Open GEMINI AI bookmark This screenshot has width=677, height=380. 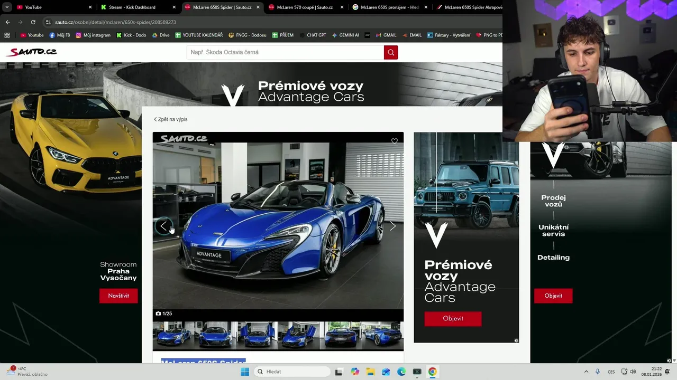(x=345, y=35)
